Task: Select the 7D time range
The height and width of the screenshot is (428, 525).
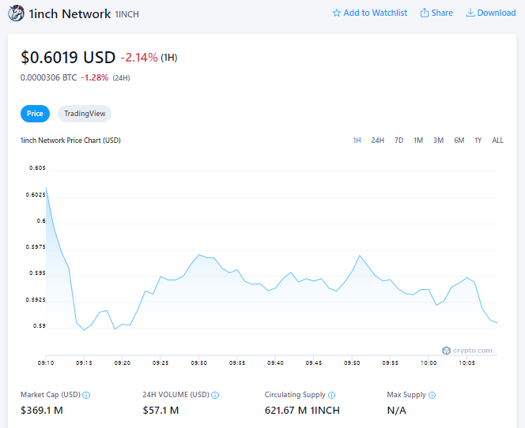Action: pyautogui.click(x=398, y=141)
